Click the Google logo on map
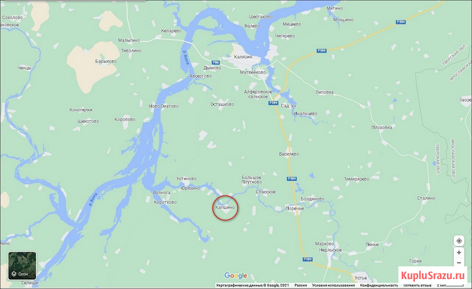 click(x=236, y=275)
